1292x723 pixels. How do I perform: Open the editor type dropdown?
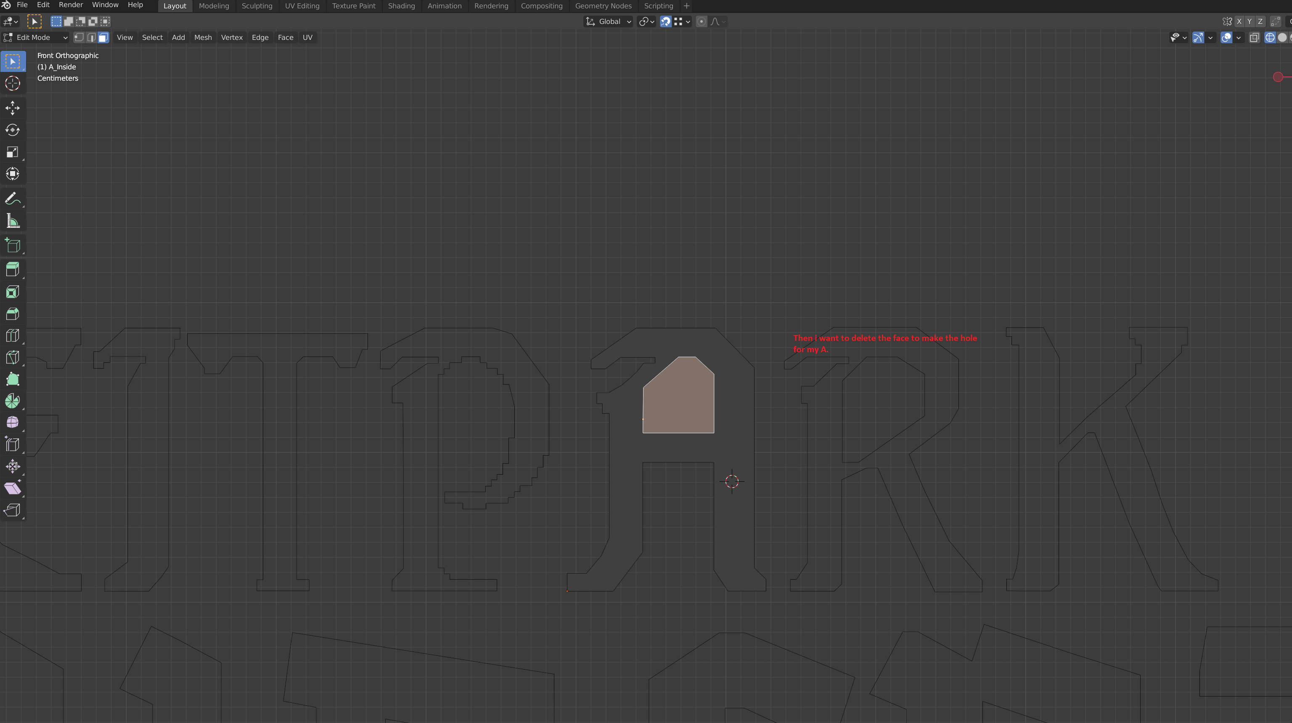(x=10, y=21)
